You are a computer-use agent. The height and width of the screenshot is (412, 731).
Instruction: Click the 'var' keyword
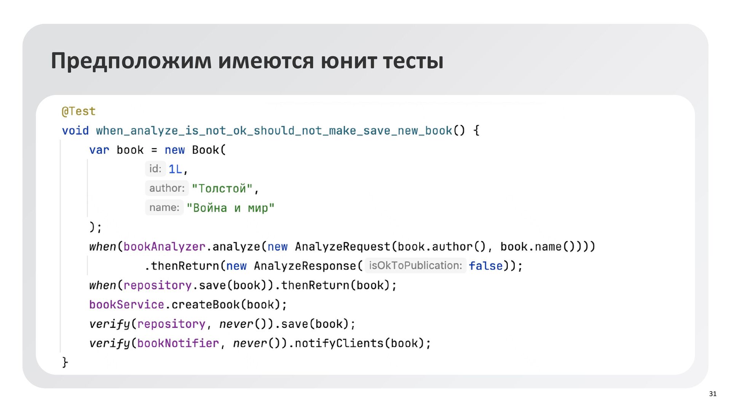click(99, 150)
